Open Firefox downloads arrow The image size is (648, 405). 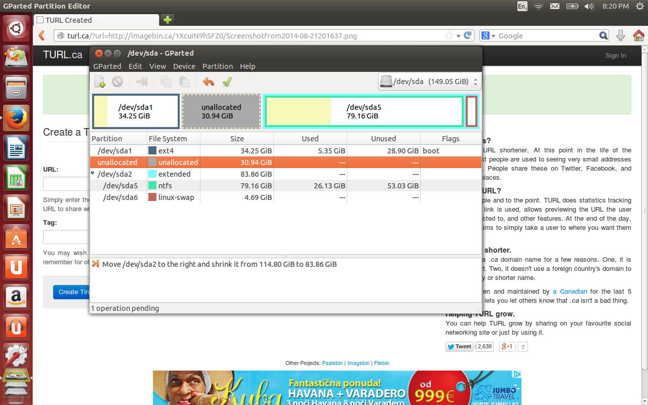tap(621, 36)
